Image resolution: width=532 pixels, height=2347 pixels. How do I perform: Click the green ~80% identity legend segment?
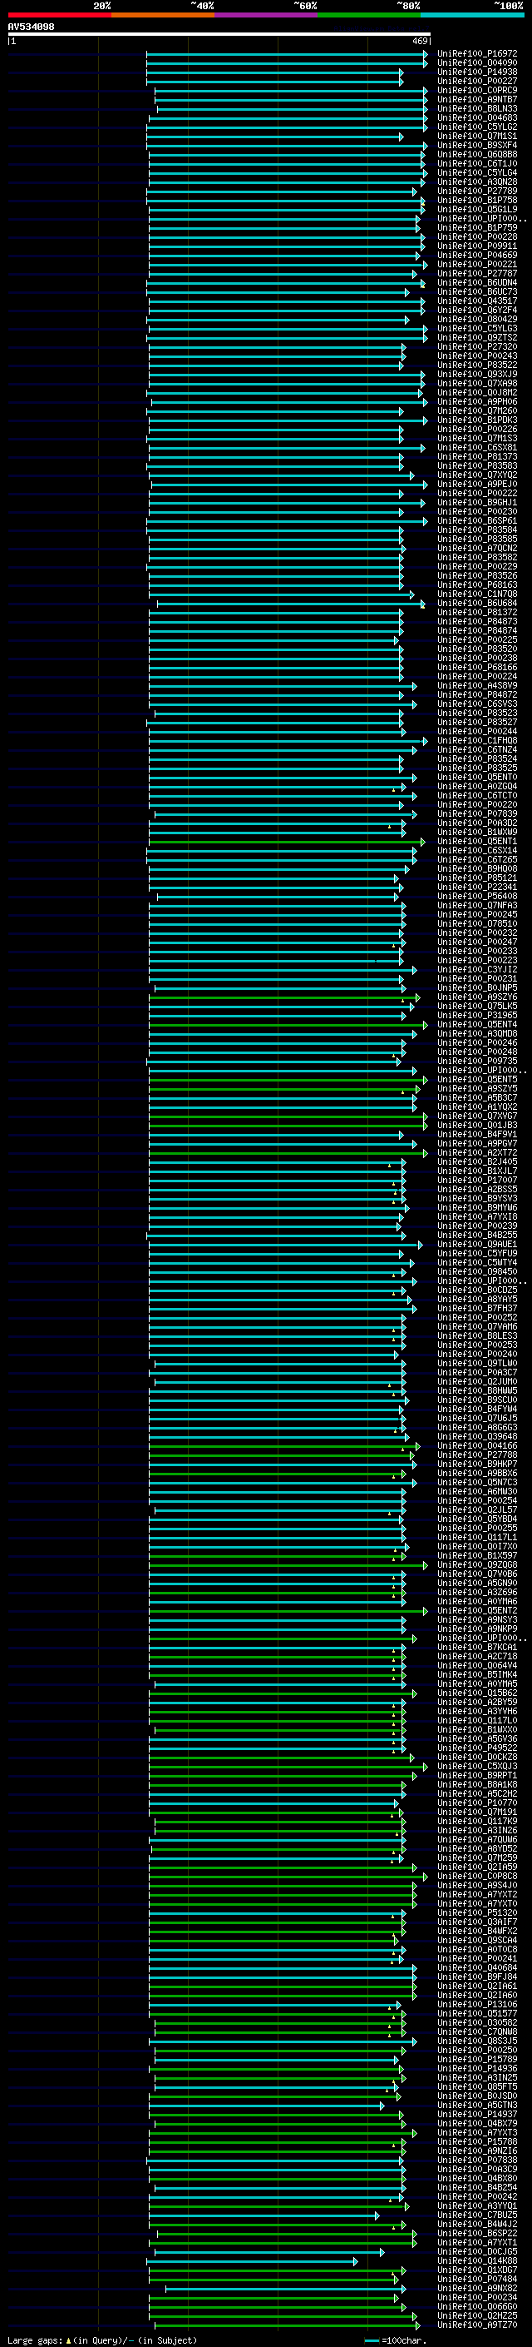[368, 16]
